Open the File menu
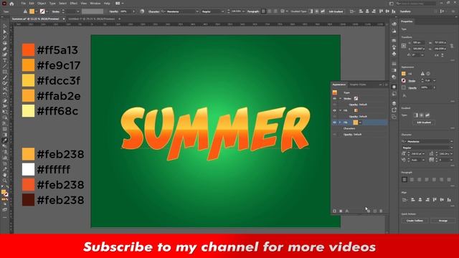The width and height of the screenshot is (459, 258). pos(24,3)
